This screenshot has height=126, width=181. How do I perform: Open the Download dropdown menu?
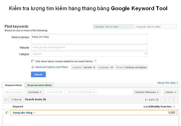(x=35, y=92)
